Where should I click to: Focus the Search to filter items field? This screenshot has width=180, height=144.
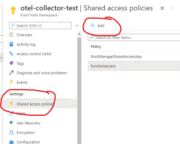point(133,37)
